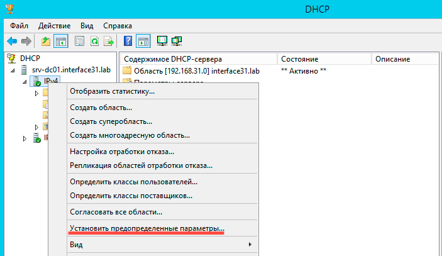The width and height of the screenshot is (442, 256).
Task: Sort by Описание column header
Action: 406,59
